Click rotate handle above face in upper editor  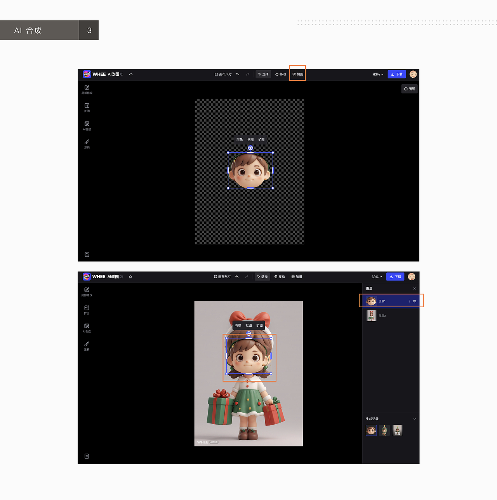coord(250,148)
